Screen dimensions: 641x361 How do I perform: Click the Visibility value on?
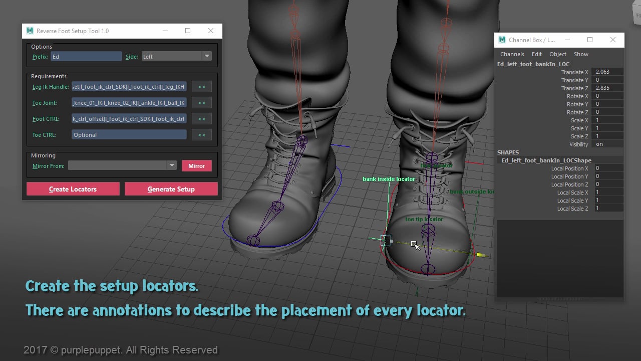pos(607,144)
